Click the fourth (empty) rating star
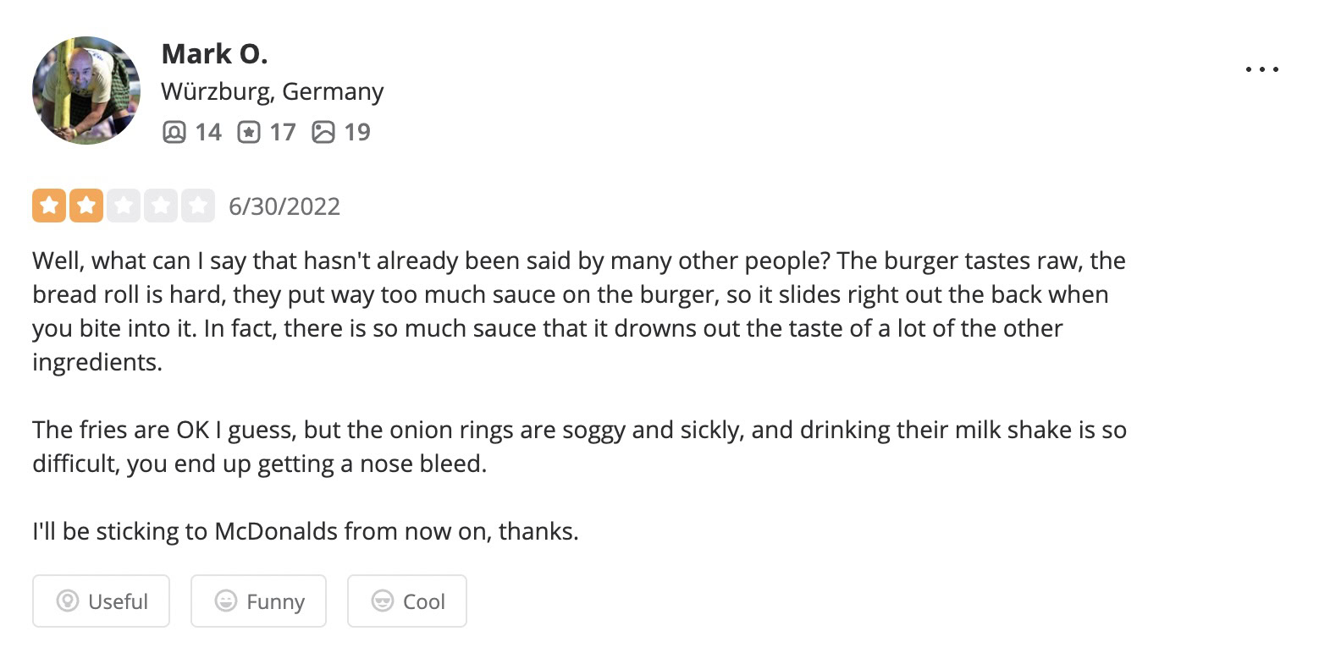Viewport: 1319px width, 653px height. [x=160, y=206]
